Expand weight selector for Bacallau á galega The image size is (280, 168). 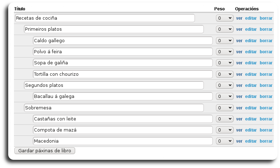pos(225,97)
